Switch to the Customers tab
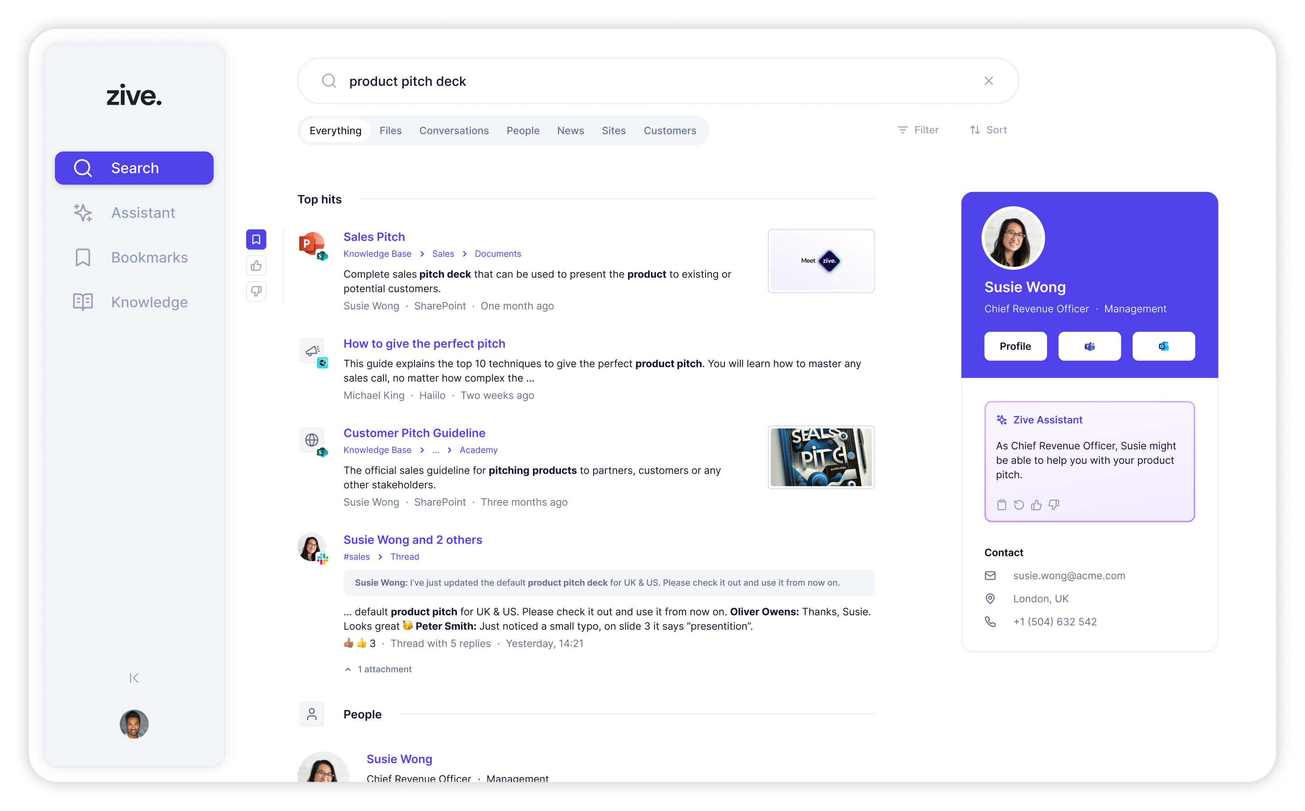The image size is (1305, 811). point(670,130)
